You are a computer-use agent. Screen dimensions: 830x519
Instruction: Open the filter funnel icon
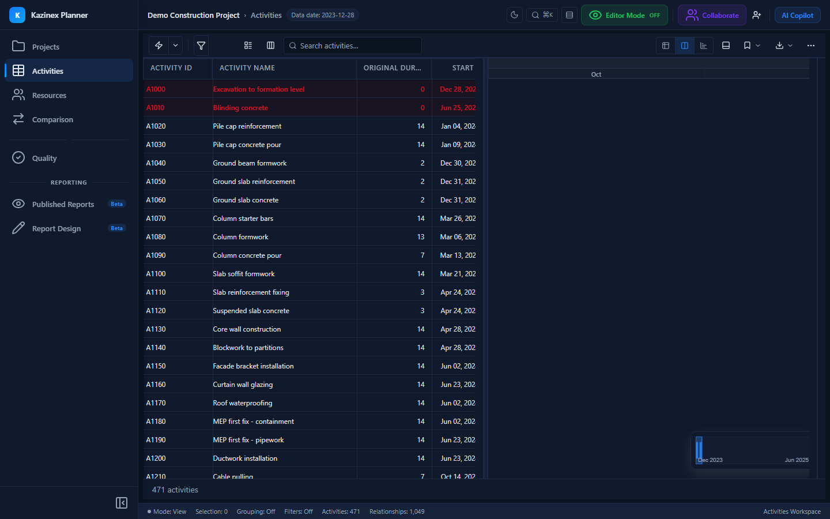point(201,46)
